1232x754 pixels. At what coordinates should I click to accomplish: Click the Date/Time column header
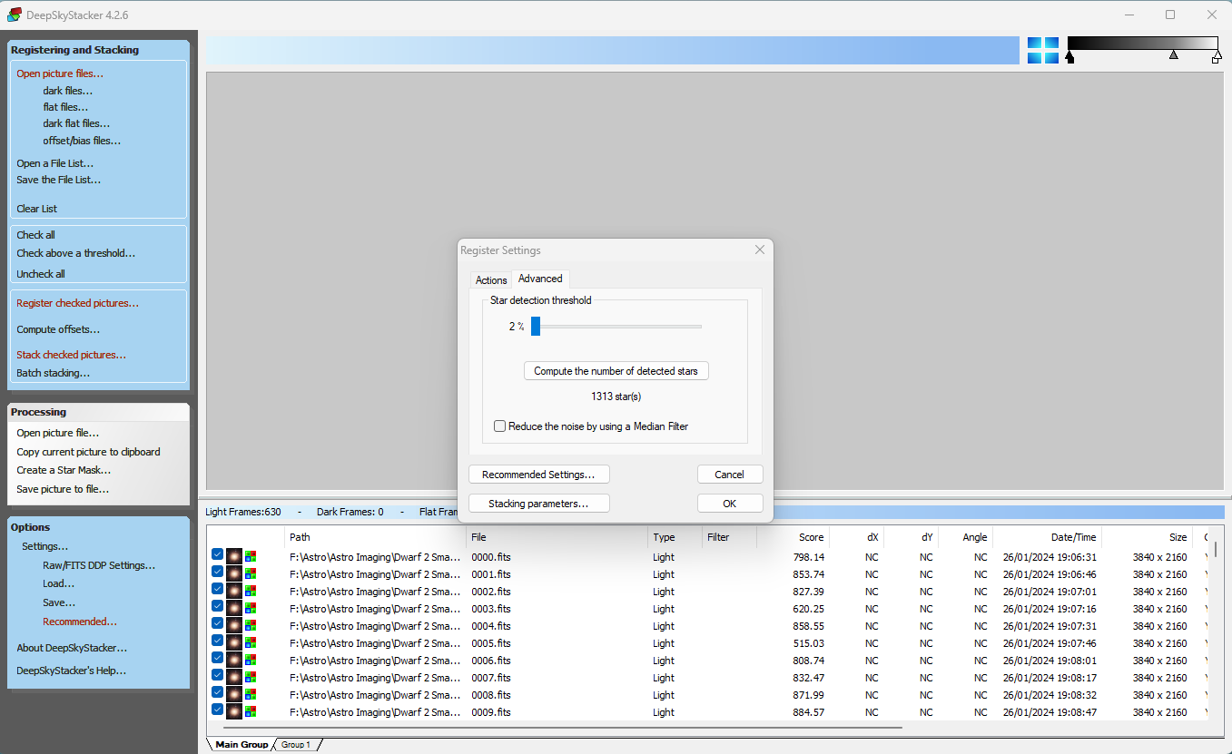(1047, 537)
